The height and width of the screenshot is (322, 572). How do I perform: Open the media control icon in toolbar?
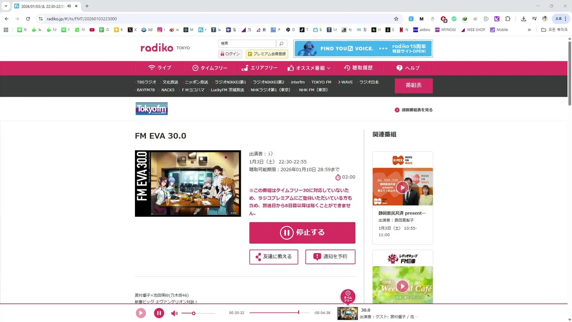click(x=534, y=19)
